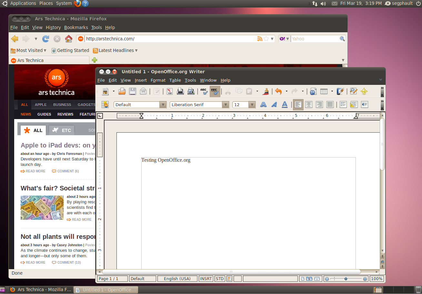Click the REVIEWS link on Ars Technica
The height and width of the screenshot is (294, 422).
(65, 114)
